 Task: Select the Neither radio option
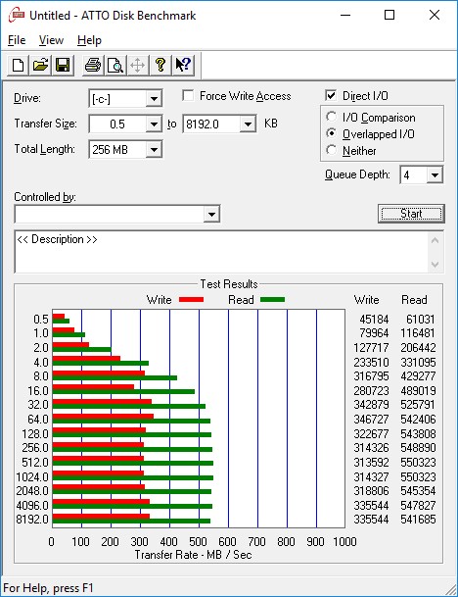331,150
